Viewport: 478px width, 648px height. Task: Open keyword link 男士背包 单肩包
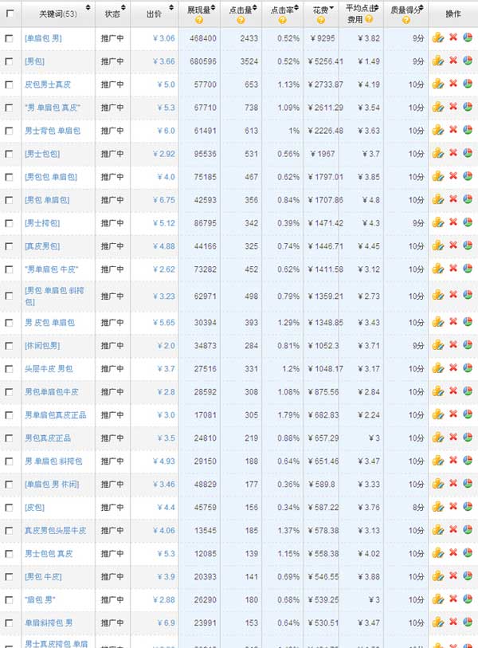[x=53, y=131]
